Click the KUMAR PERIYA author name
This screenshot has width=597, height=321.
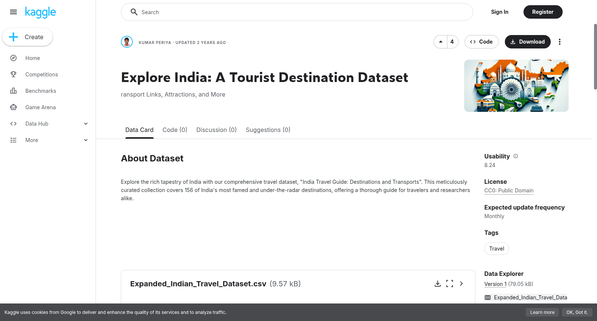pos(155,43)
